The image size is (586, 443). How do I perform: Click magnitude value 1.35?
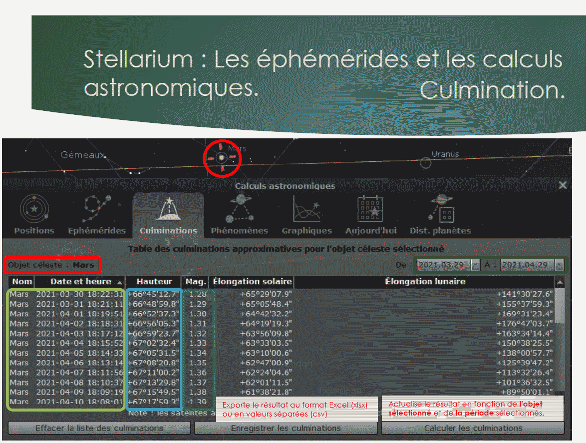[198, 363]
